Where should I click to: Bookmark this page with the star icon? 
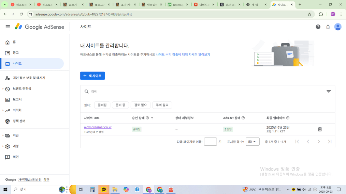[309, 14]
